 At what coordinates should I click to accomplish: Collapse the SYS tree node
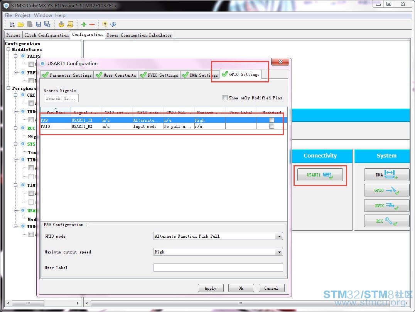15,144
